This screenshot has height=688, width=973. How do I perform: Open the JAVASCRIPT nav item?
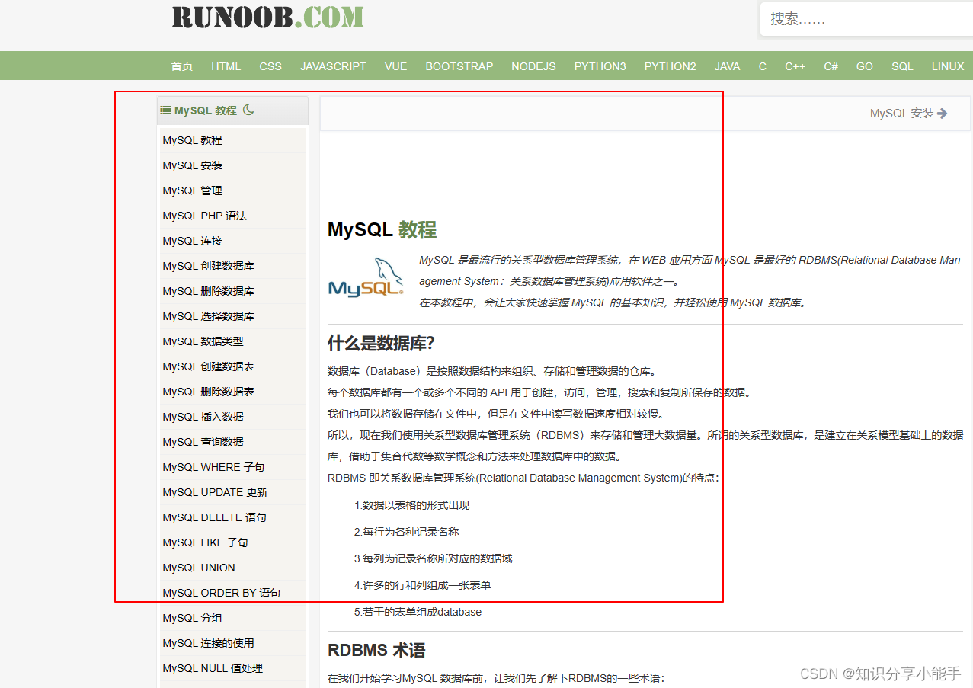(333, 66)
